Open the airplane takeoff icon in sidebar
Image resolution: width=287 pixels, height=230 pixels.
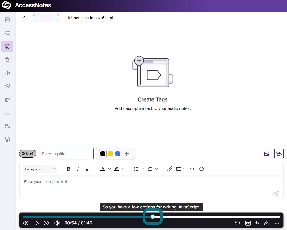tap(7, 99)
